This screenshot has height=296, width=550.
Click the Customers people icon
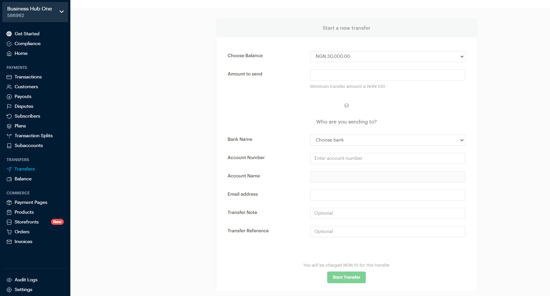(9, 87)
